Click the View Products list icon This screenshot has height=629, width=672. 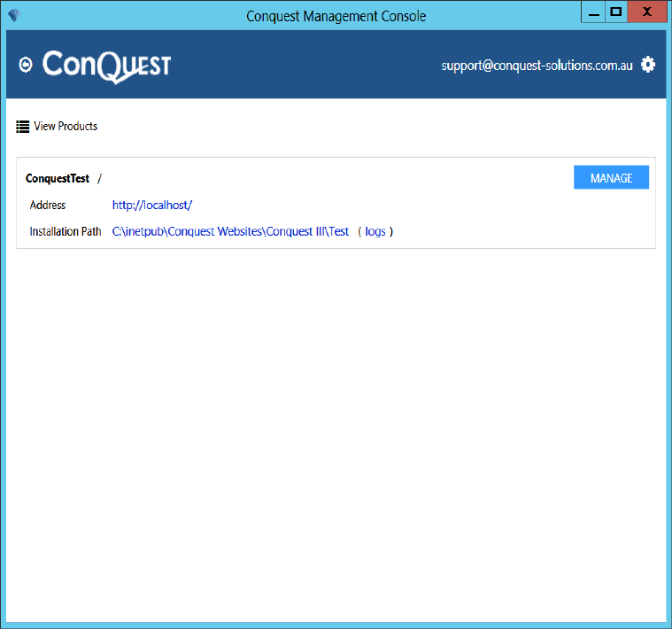click(x=23, y=127)
